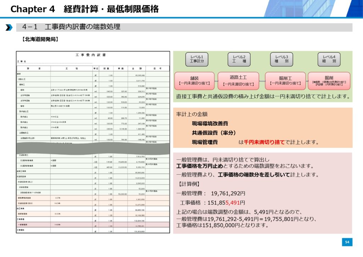Click the 4-1 工事費内訳書の端数処理 heading bar
363x257 pixels.
184,27
